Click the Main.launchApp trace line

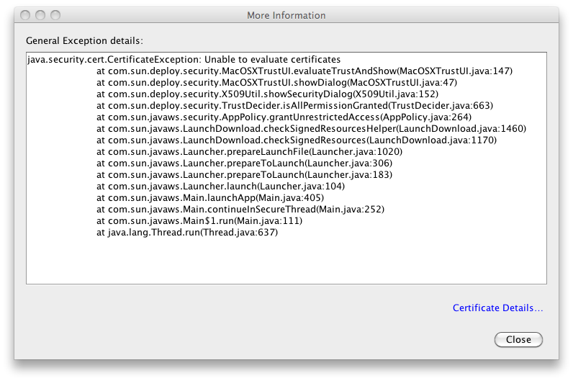210,198
